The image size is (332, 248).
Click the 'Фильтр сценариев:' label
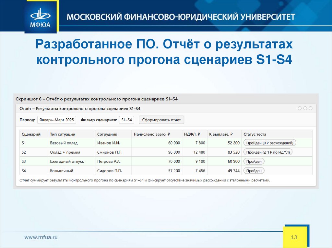click(x=99, y=120)
